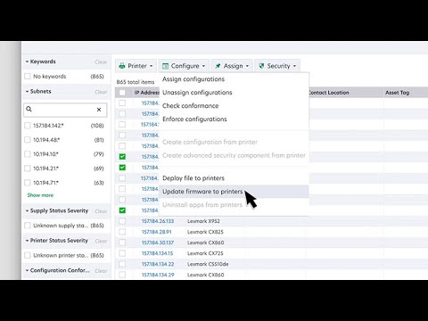The height and width of the screenshot is (321, 428).
Task: Collapse the Keywords filter section
Action: [27, 62]
